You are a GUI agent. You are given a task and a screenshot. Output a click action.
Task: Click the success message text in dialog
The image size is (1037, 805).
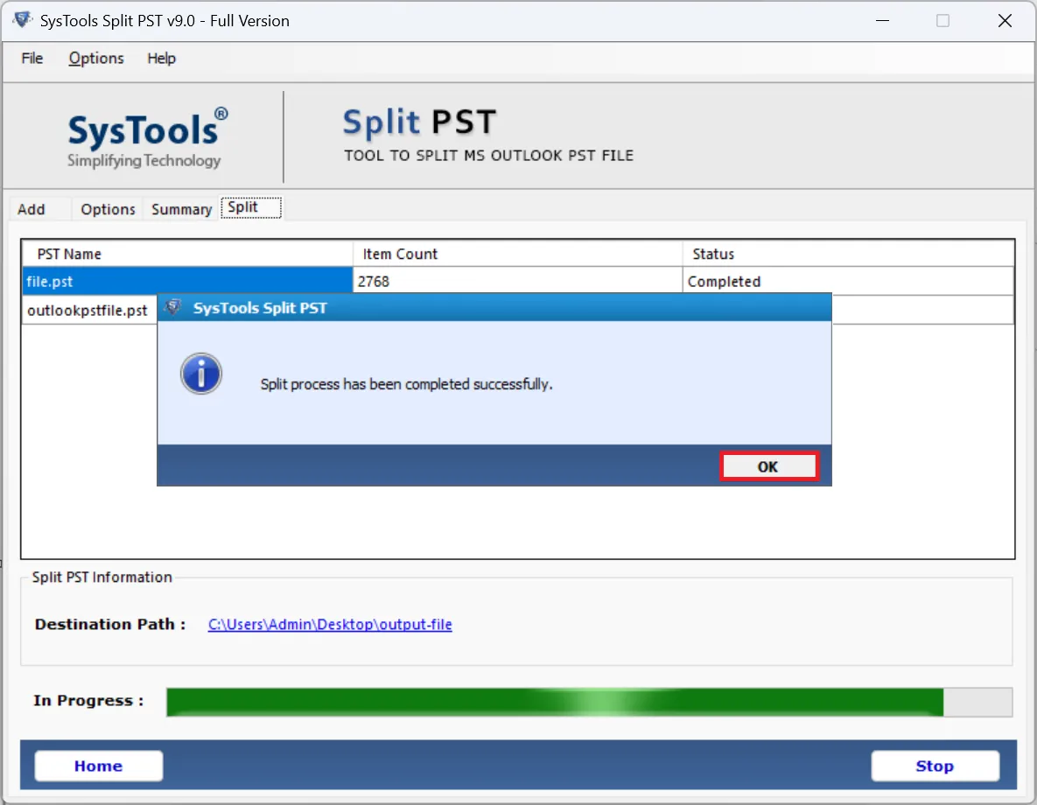[x=406, y=384]
